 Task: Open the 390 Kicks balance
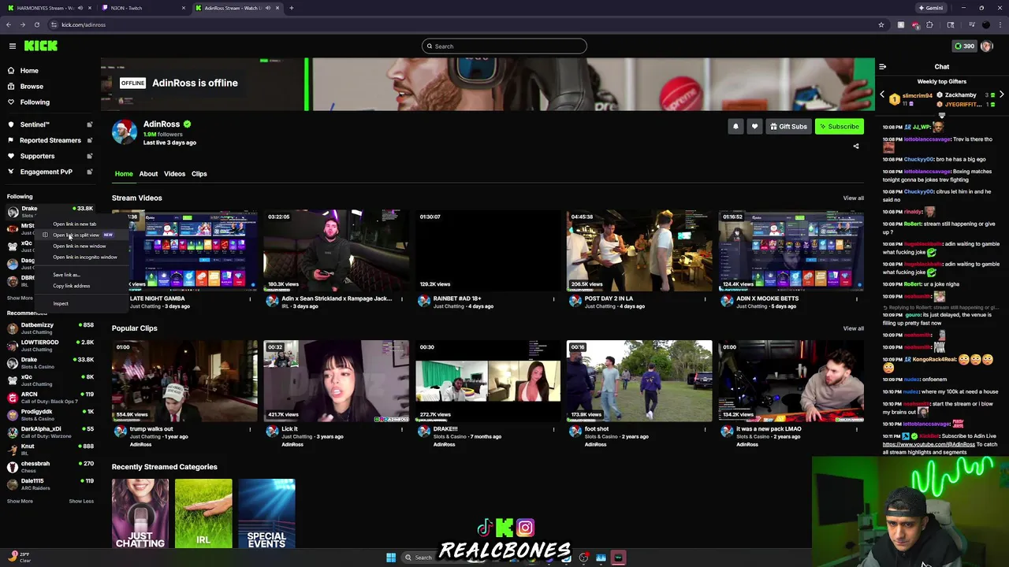(x=964, y=46)
